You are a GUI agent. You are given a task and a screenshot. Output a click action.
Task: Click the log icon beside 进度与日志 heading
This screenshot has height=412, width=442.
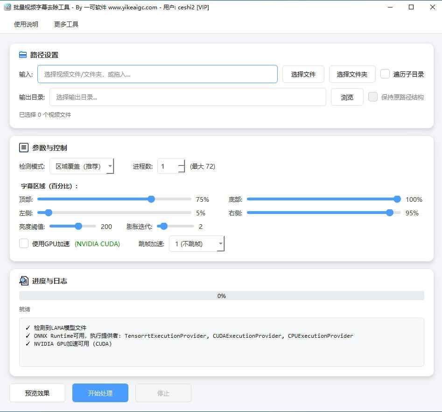[24, 281]
